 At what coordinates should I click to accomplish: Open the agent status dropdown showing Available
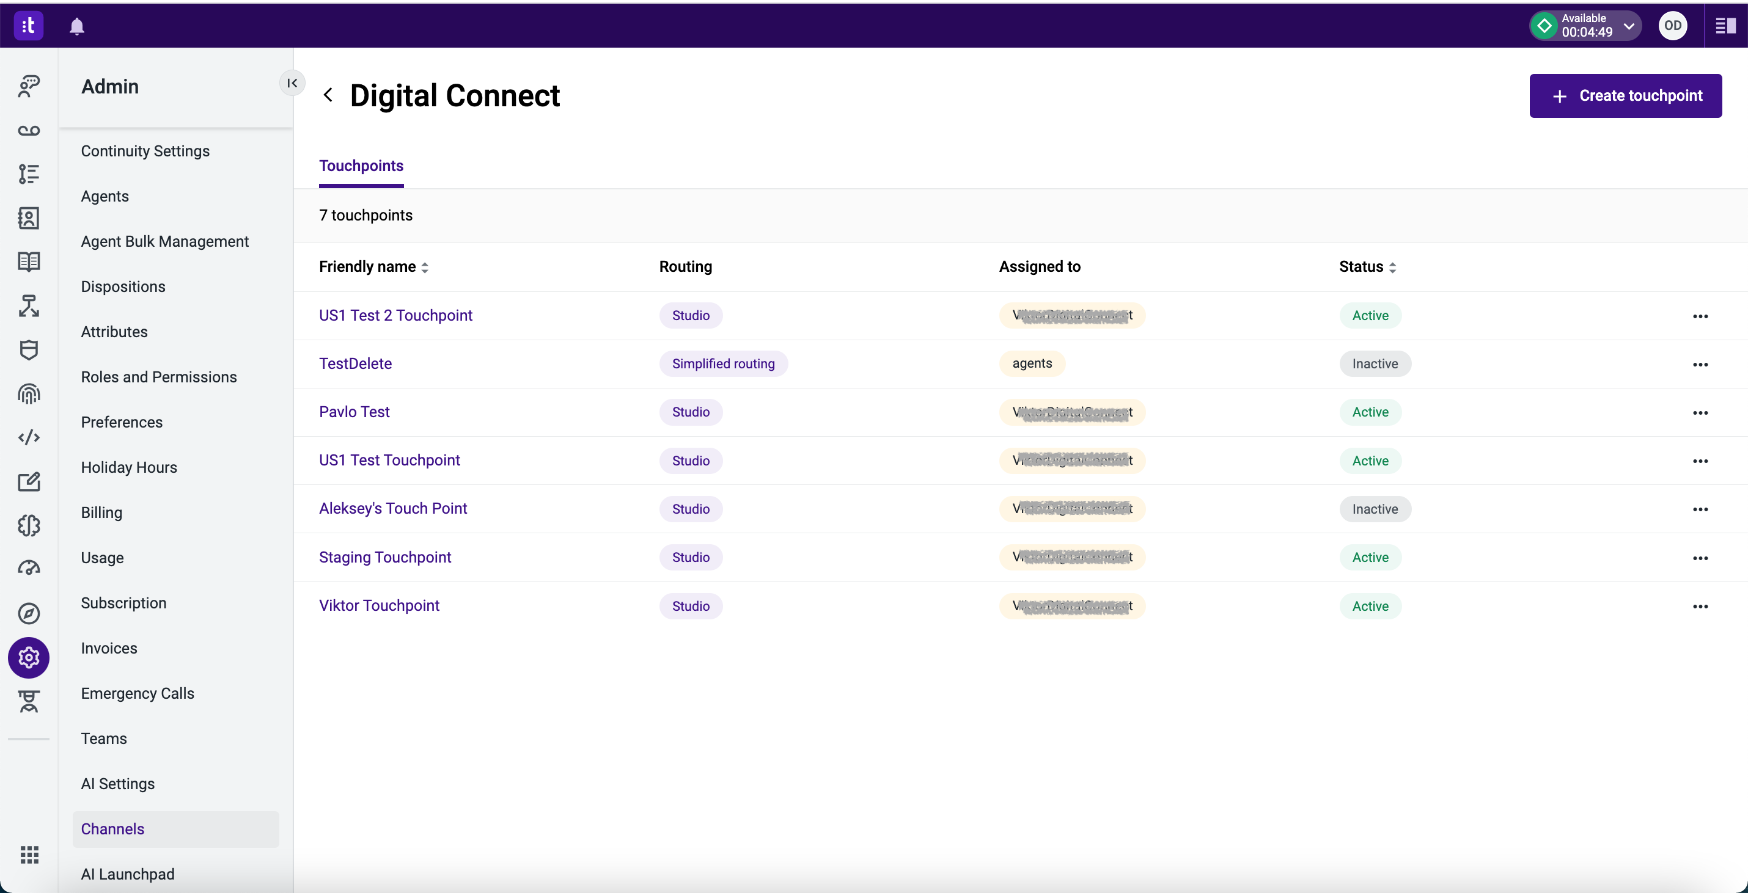1630,26
